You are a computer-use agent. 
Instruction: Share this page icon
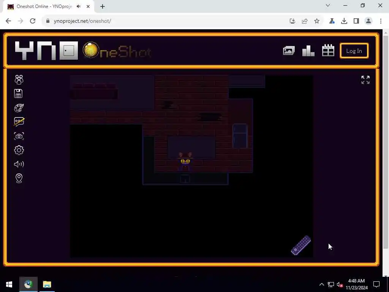pos(305,21)
